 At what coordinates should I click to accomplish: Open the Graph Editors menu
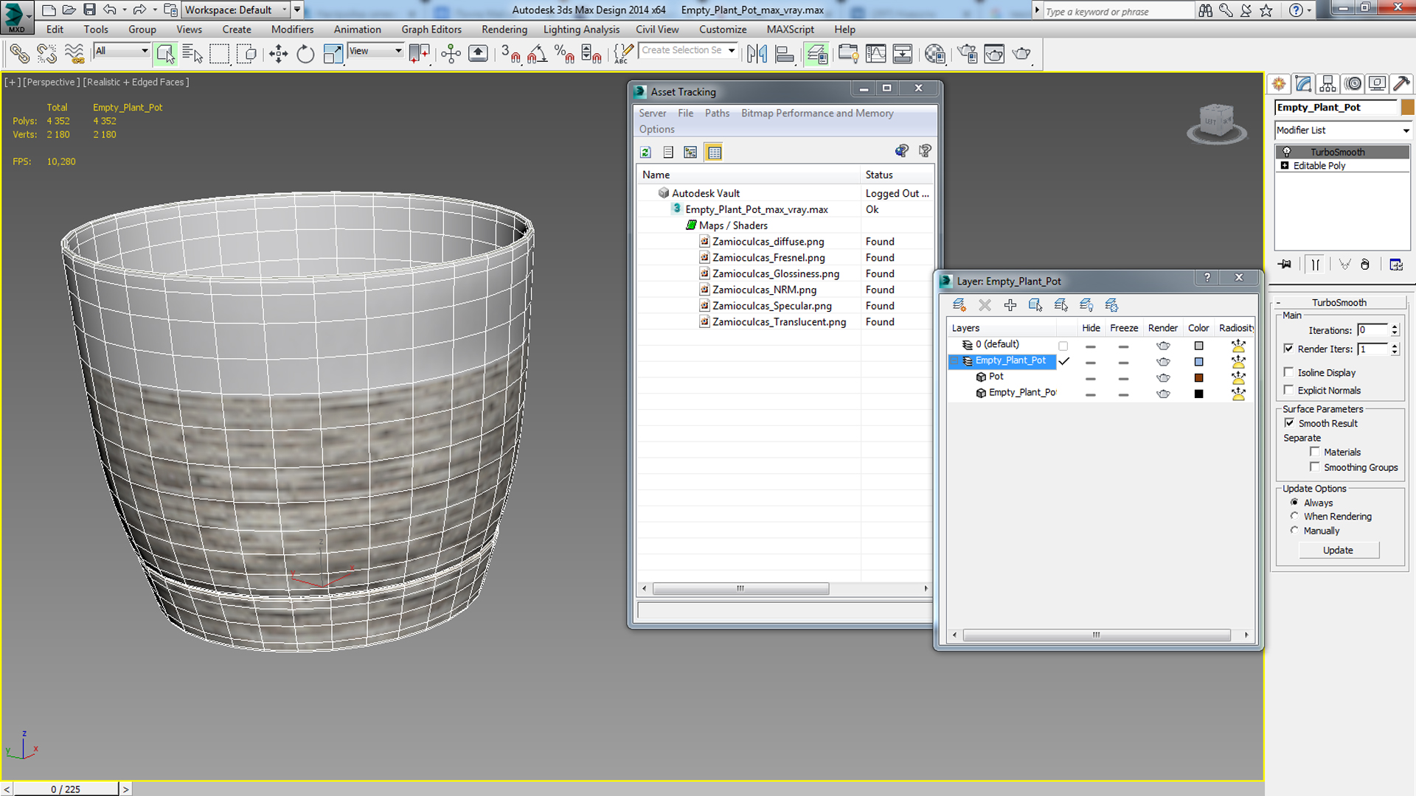(431, 29)
